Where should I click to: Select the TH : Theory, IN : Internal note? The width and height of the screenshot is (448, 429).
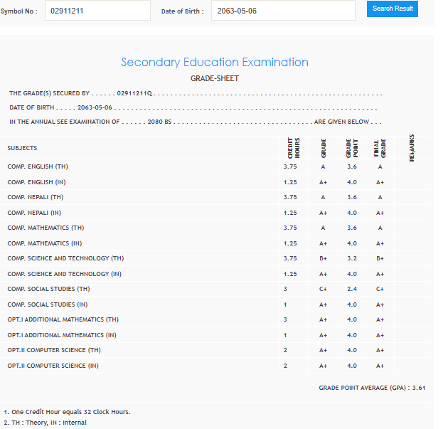pyautogui.click(x=45, y=423)
